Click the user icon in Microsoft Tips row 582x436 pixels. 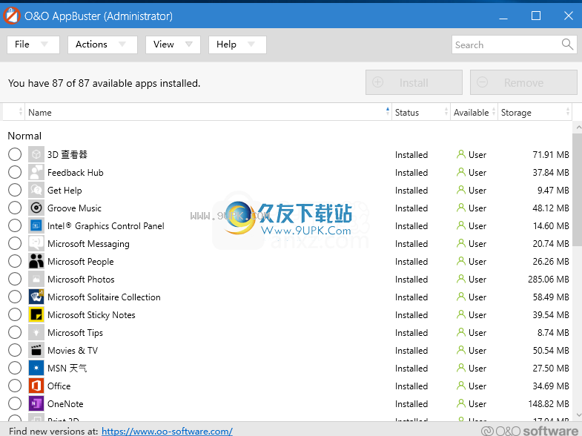tap(461, 332)
